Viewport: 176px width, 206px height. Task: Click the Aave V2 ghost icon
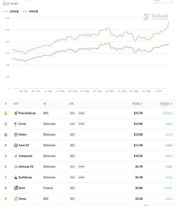(x=16, y=145)
